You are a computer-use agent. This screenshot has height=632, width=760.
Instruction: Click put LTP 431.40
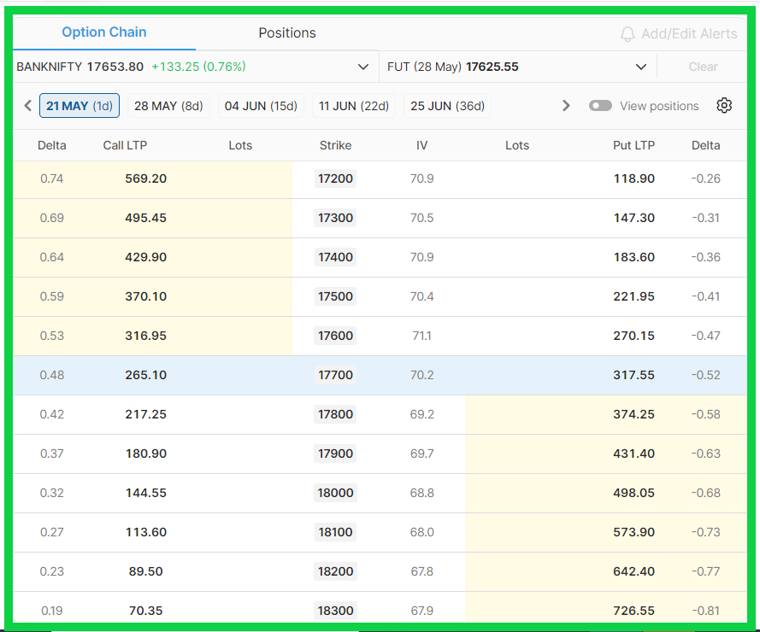634,454
